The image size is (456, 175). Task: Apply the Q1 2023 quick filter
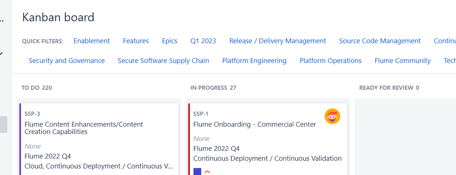(203, 41)
